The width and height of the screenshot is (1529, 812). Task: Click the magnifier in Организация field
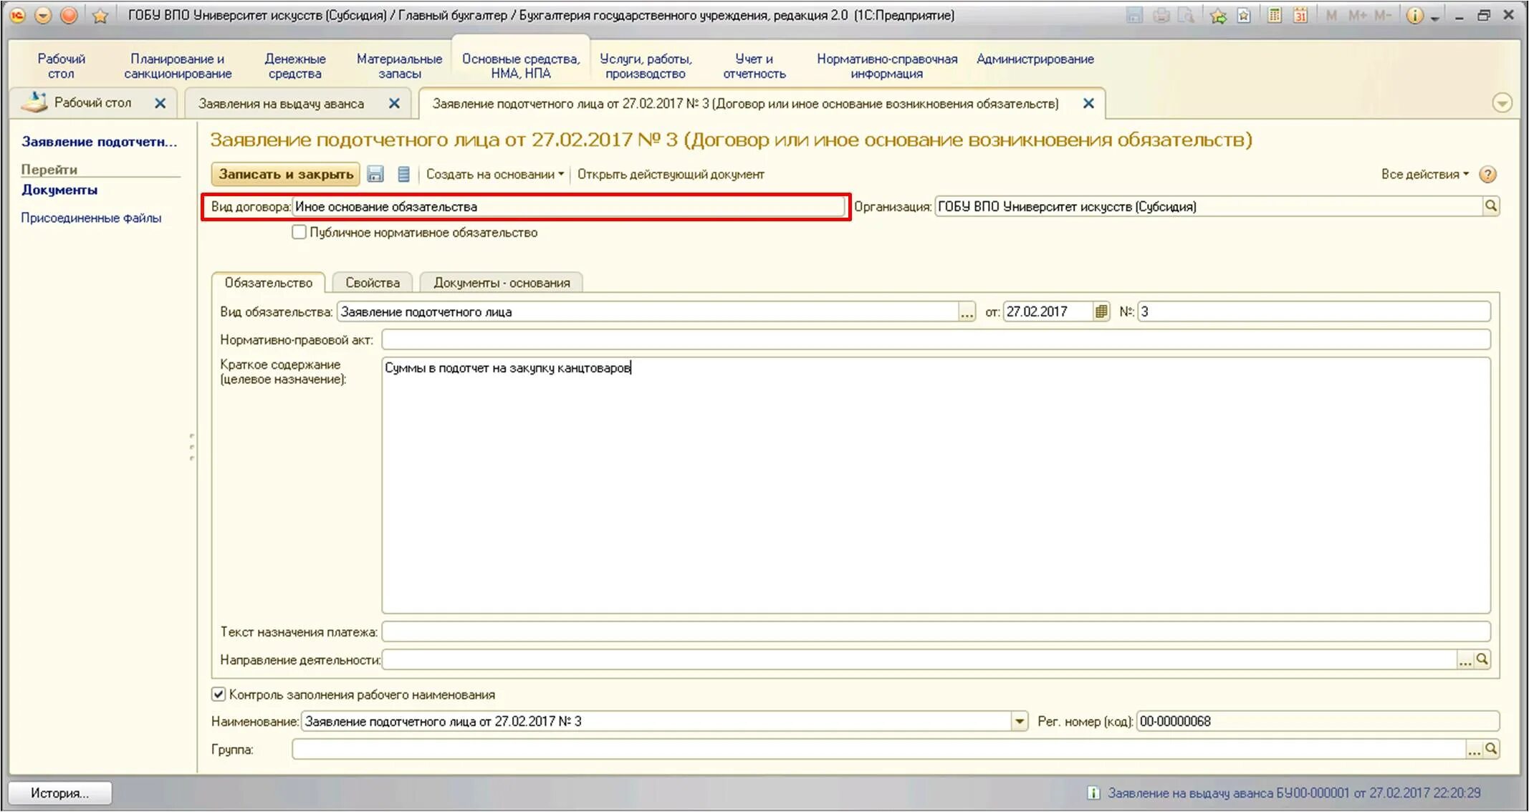coord(1491,206)
